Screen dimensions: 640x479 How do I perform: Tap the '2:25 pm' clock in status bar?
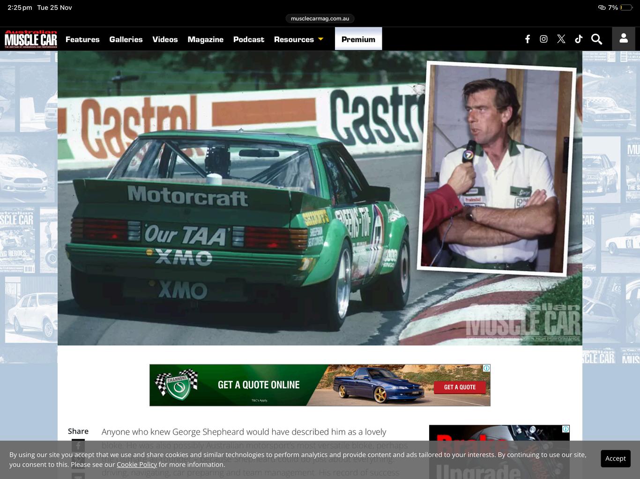coord(20,7)
